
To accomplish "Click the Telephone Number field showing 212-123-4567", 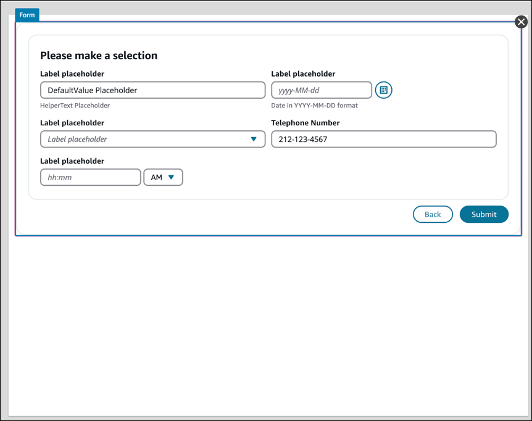I will tap(384, 139).
